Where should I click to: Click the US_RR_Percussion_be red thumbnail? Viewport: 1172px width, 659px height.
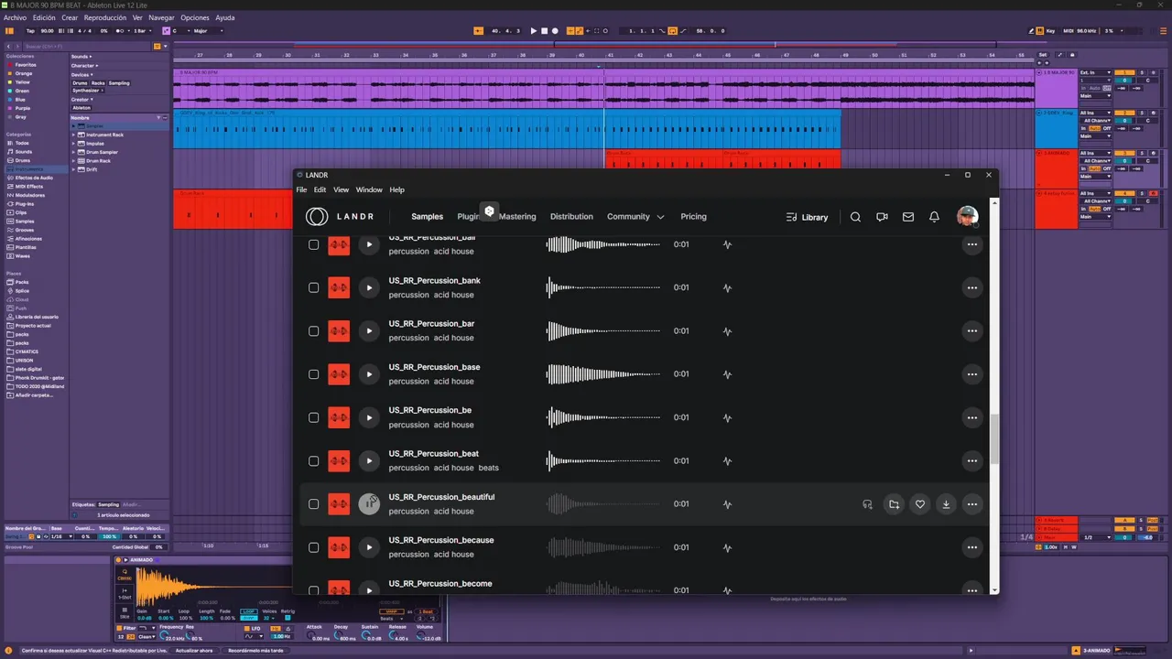pos(339,417)
